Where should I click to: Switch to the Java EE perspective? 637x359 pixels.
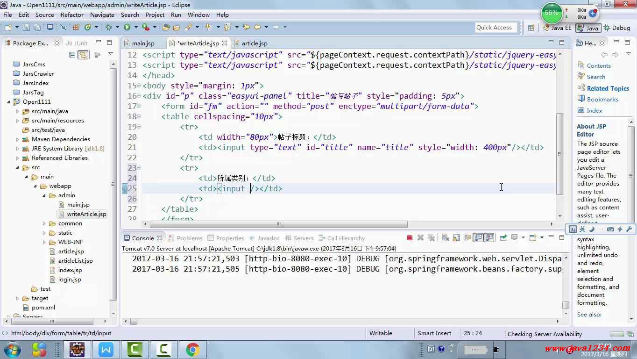pyautogui.click(x=557, y=28)
